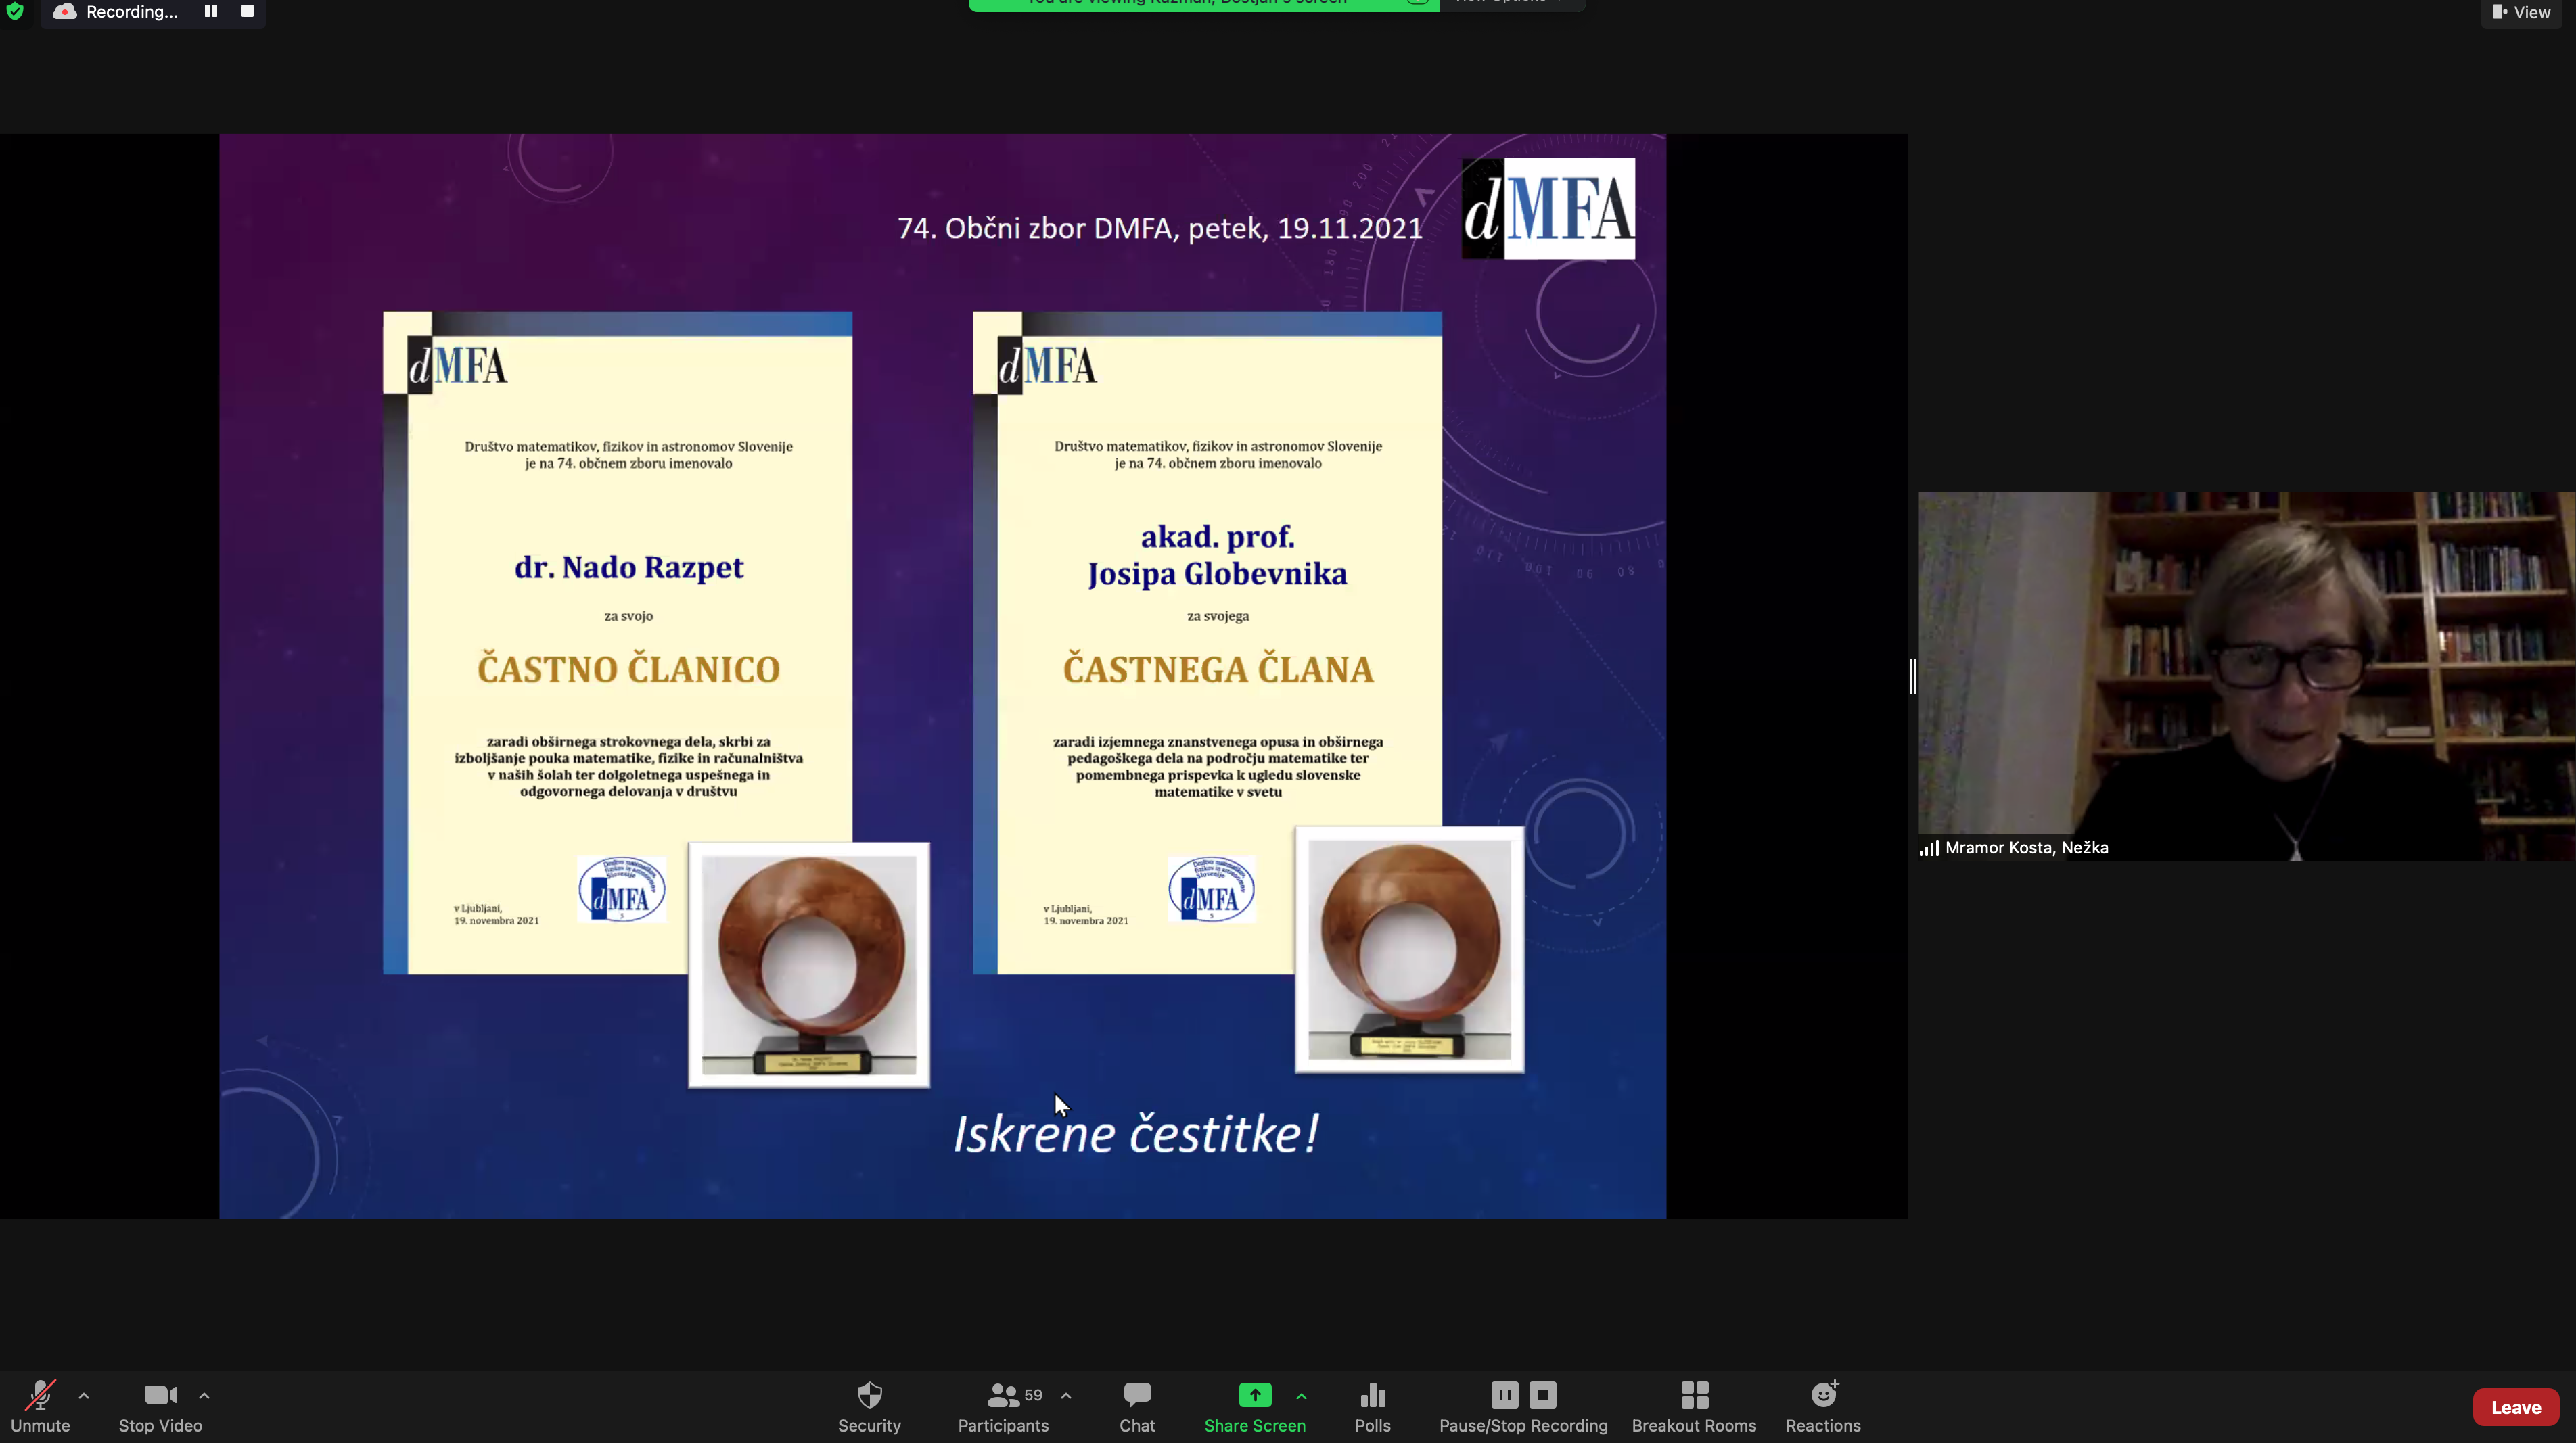This screenshot has height=1443, width=2576.
Task: Open the Security shield menu
Action: click(x=869, y=1406)
